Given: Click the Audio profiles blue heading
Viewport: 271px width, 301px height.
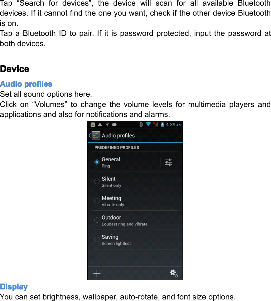Looking at the screenshot, I should (x=26, y=84).
